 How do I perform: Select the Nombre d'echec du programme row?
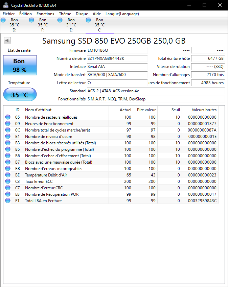(111, 149)
